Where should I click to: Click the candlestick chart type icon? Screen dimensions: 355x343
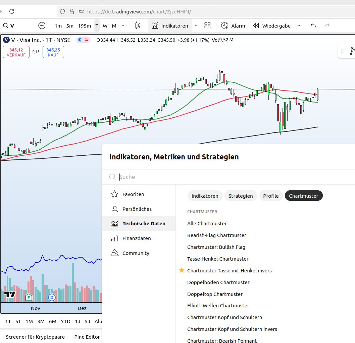point(138,26)
